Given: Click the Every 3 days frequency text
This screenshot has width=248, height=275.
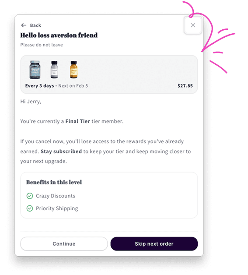Looking at the screenshot, I should (39, 86).
